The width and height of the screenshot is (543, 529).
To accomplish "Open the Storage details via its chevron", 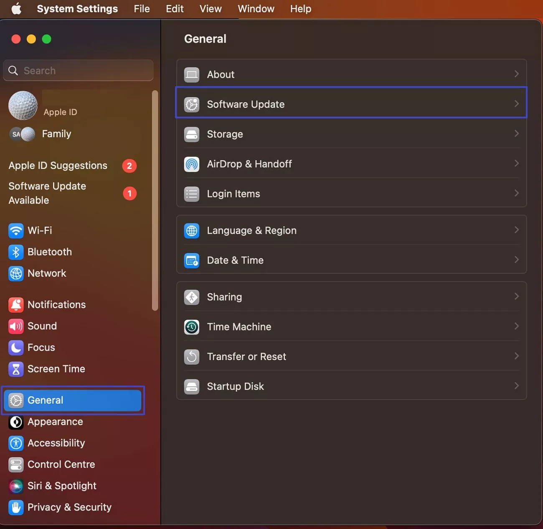I will (x=517, y=134).
